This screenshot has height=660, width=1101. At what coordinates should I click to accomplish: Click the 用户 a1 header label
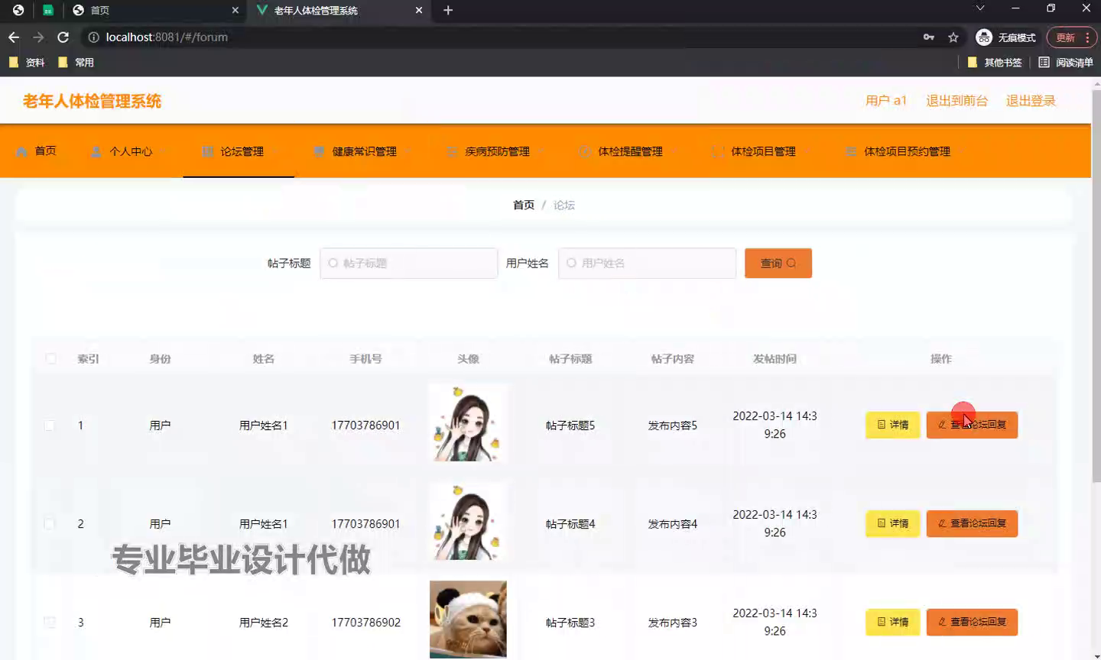[x=885, y=101]
